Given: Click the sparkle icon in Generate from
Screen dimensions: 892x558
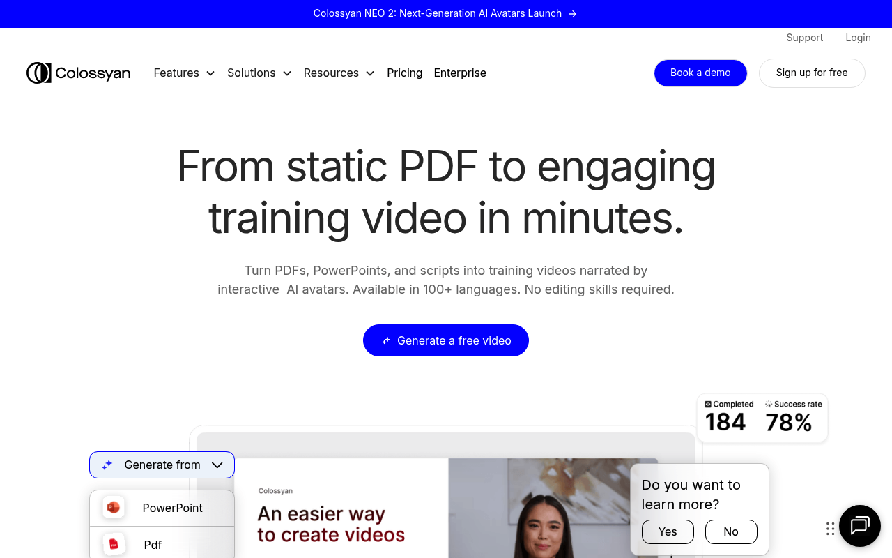Looking at the screenshot, I should [x=107, y=465].
